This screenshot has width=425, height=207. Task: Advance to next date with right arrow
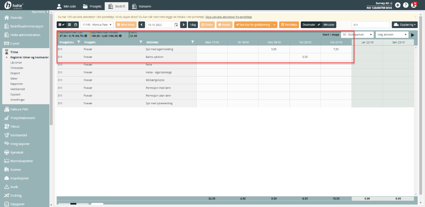(x=184, y=25)
